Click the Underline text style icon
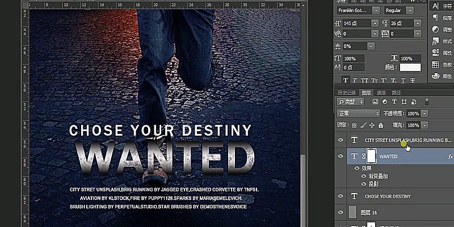Screen dimensions: 454x227 pyautogui.click(x=403, y=80)
